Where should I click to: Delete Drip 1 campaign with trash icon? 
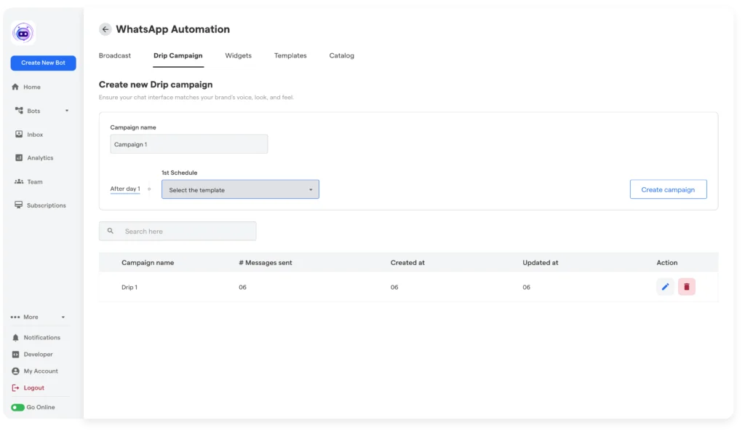tap(686, 287)
